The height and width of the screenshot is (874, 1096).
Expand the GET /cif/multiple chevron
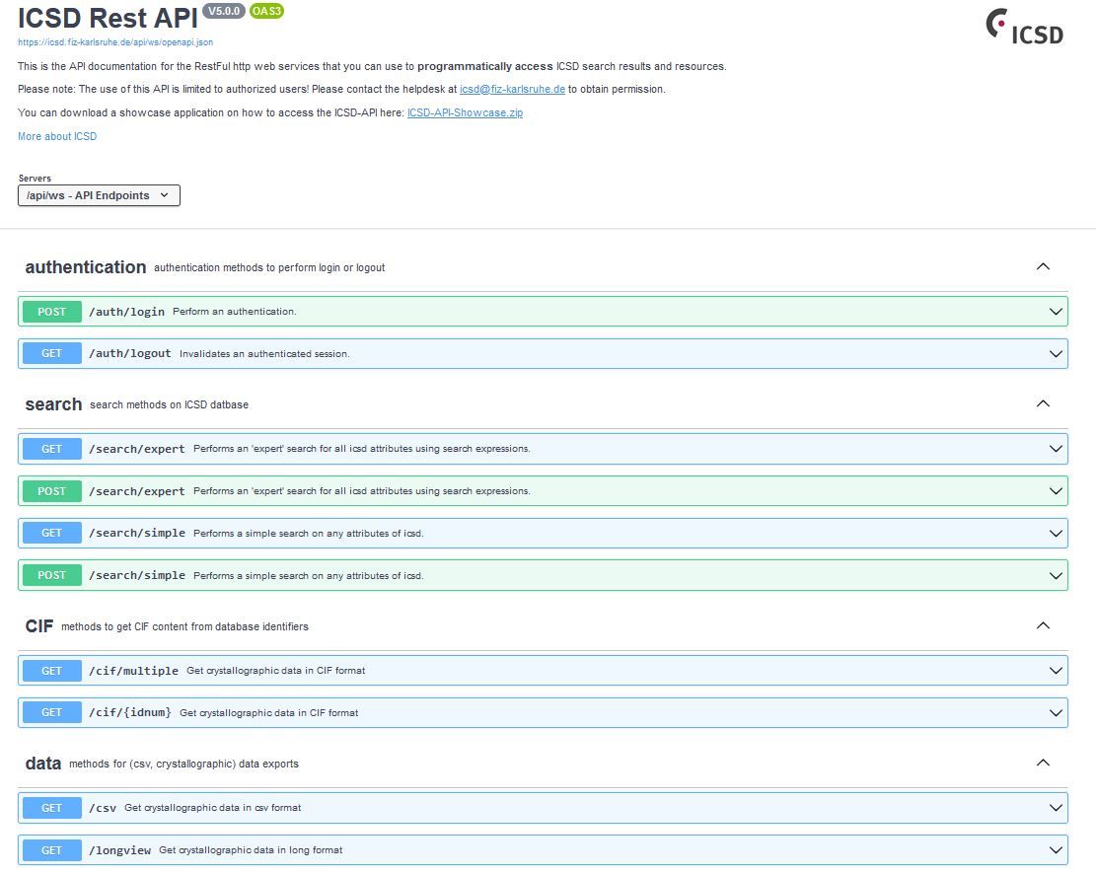pos(1056,671)
